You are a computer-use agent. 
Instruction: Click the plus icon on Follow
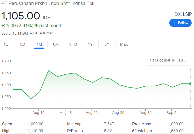[174, 23]
